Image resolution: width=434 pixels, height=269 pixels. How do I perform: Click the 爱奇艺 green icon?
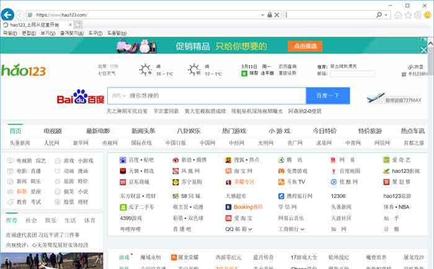(x=386, y=160)
